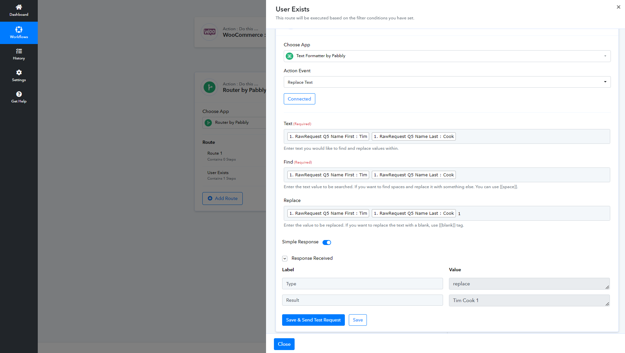Click the Router by Pabbly step title
625x353 pixels.
244,90
